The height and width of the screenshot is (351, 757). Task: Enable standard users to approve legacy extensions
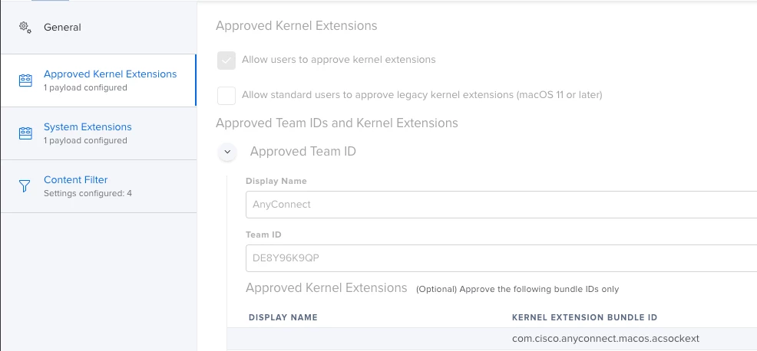click(x=226, y=96)
